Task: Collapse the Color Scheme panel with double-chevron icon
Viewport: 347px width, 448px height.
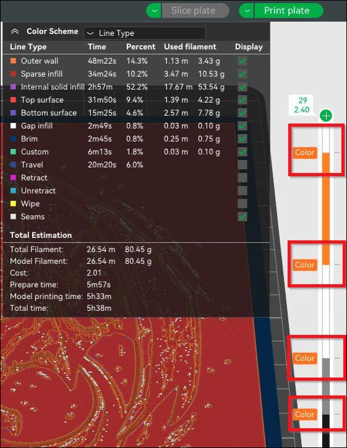Action: click(15, 32)
